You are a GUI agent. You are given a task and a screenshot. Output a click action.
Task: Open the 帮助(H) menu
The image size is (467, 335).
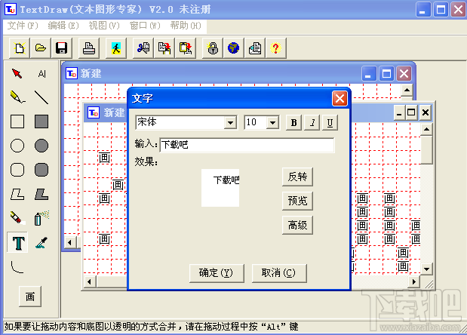186,26
